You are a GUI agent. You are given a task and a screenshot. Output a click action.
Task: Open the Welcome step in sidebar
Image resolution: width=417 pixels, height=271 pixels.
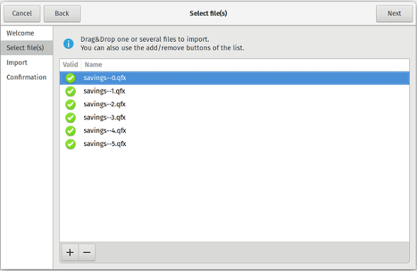tap(26, 33)
